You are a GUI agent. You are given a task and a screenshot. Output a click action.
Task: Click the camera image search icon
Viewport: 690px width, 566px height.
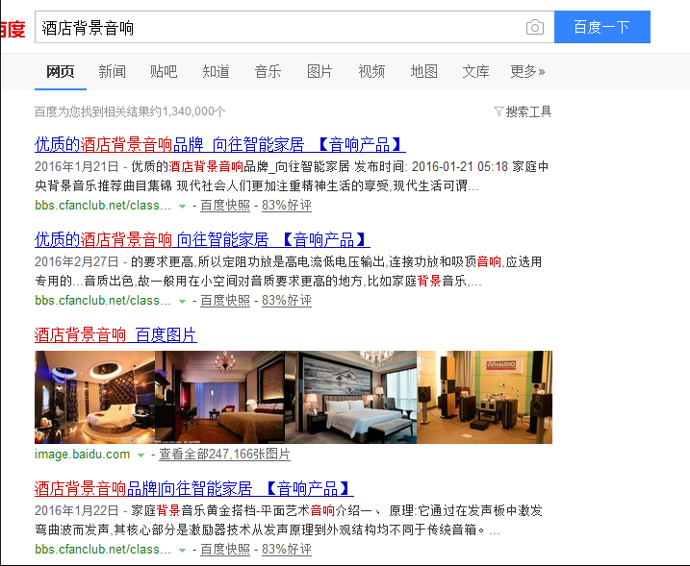535,28
